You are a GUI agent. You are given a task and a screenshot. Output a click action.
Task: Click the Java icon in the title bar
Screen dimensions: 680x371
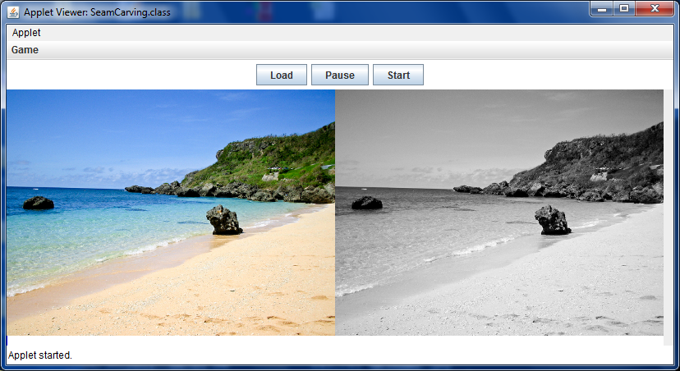[14, 12]
